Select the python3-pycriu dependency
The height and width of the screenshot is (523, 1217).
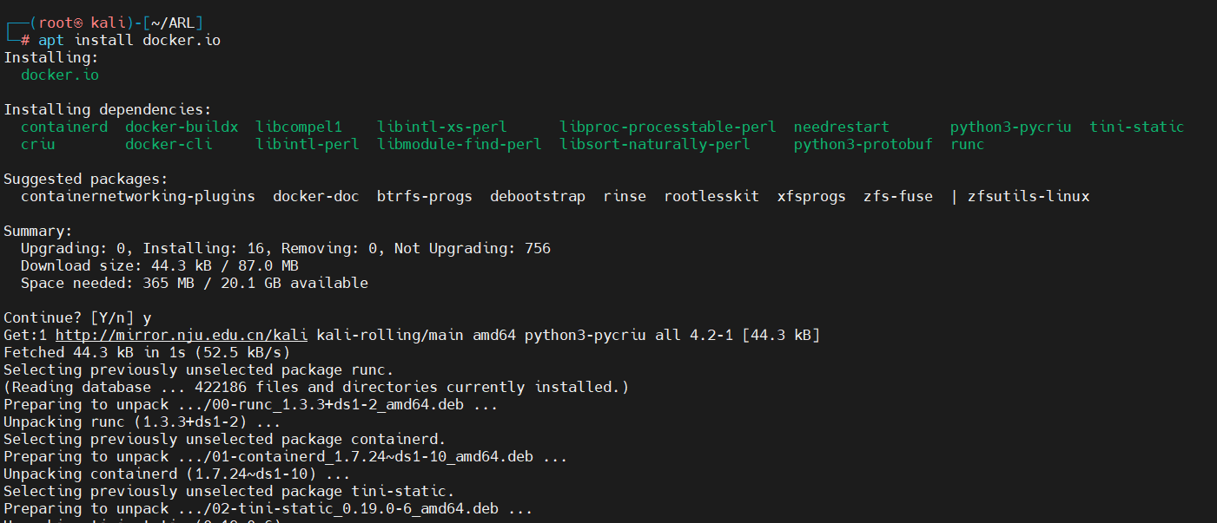[1011, 127]
